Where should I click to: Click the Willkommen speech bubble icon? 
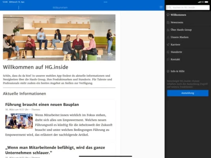pyautogui.click(x=168, y=15)
